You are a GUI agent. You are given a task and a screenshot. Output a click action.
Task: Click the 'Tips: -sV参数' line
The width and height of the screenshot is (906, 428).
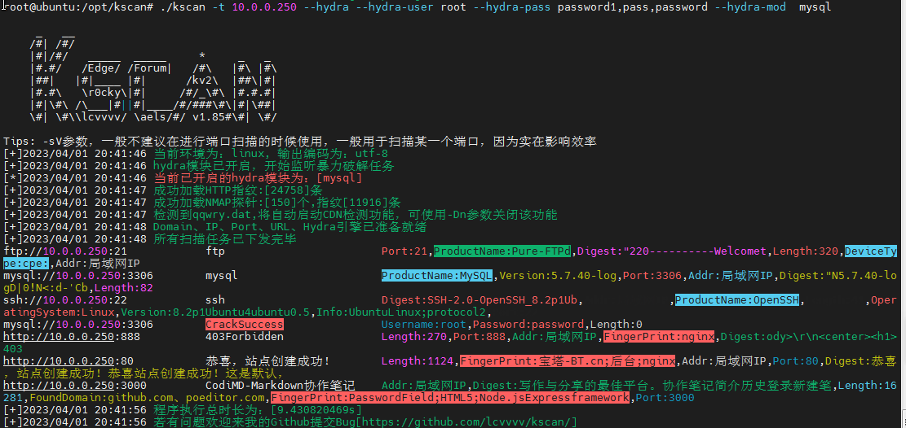tap(300, 142)
